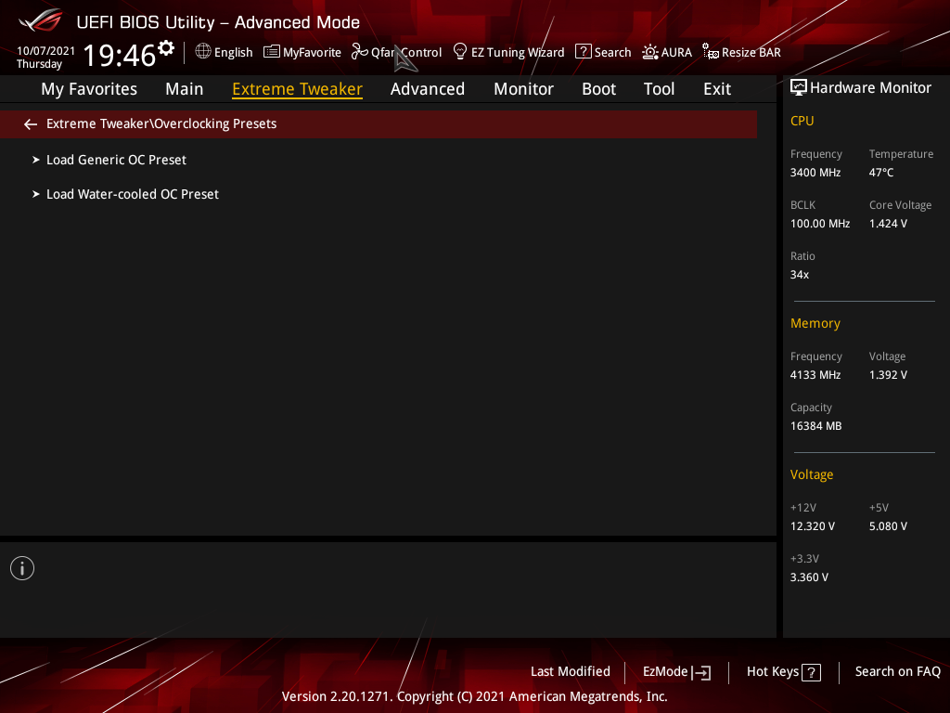Click the Version 2.20.1271 copyright text
Viewport: 950px width, 713px height.
tap(475, 696)
